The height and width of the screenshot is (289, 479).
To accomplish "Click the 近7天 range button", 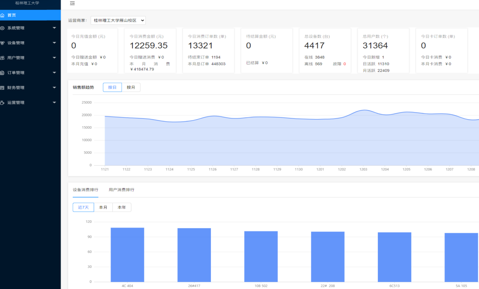I will point(83,208).
